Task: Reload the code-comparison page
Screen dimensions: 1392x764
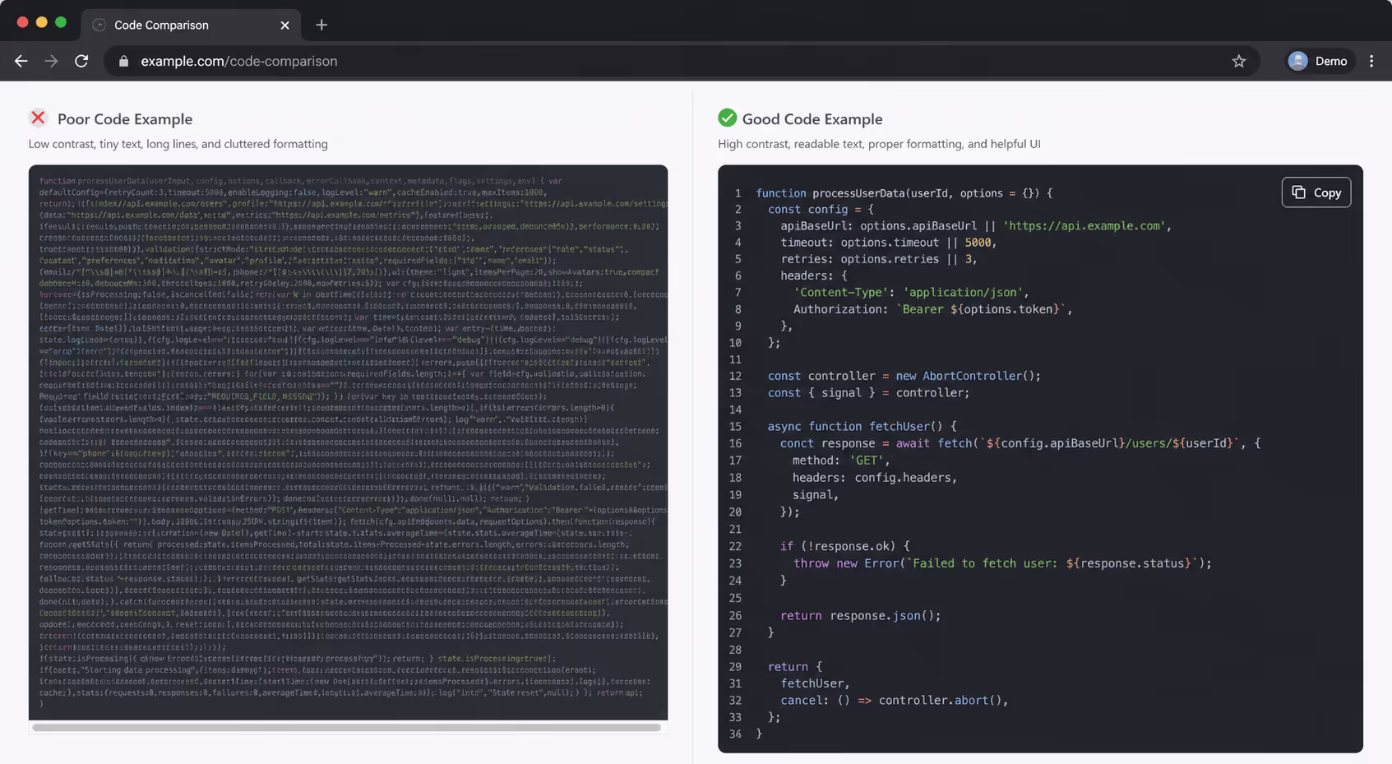Action: 81,61
